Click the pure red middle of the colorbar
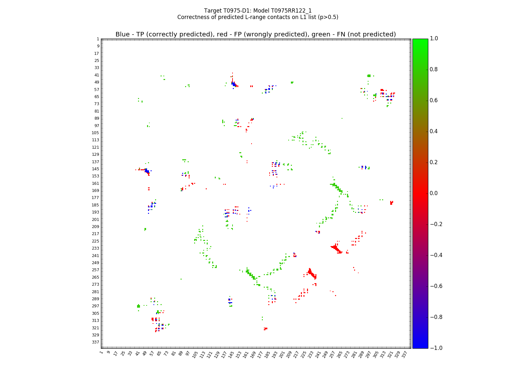The height and width of the screenshot is (387, 516). pos(420,193)
